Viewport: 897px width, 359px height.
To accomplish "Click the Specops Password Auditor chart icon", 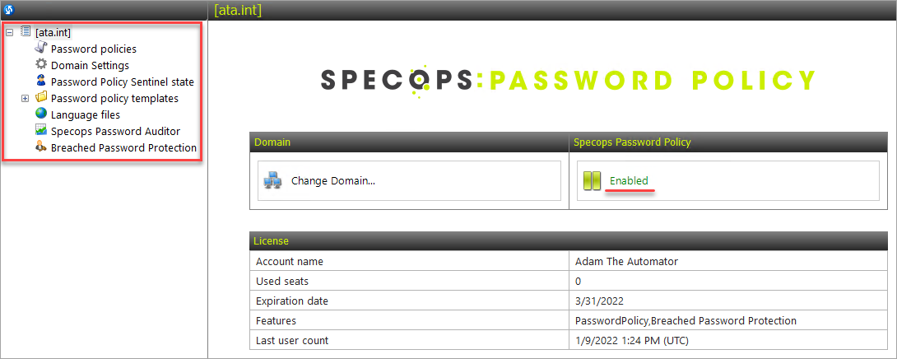I will pyautogui.click(x=41, y=131).
